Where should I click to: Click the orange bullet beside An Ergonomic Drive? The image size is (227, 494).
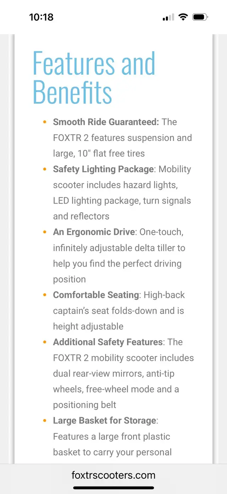coord(45,232)
